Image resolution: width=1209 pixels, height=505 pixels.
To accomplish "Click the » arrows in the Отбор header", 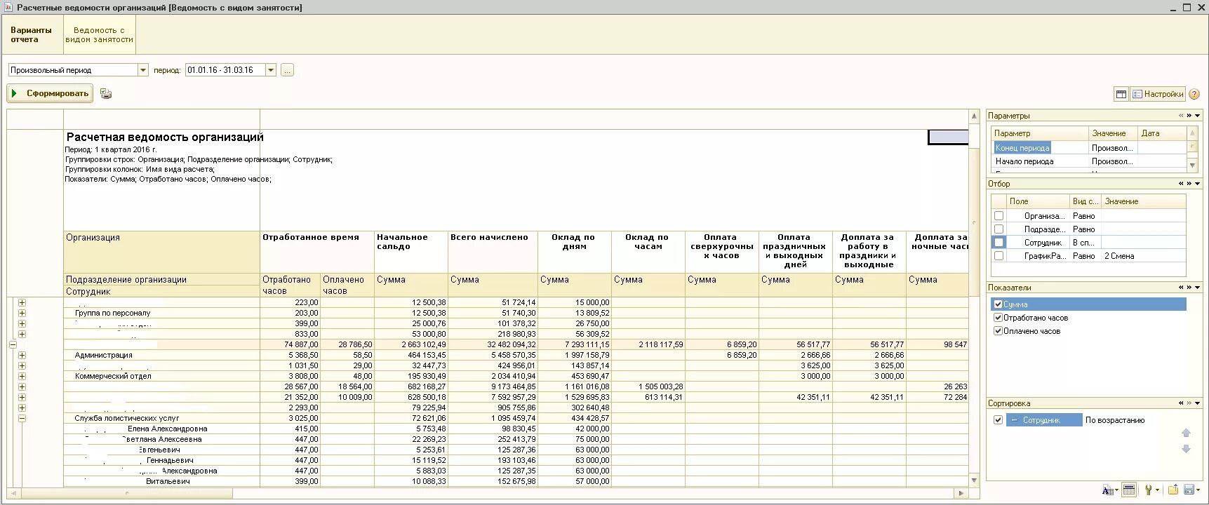I will pos(1189,184).
